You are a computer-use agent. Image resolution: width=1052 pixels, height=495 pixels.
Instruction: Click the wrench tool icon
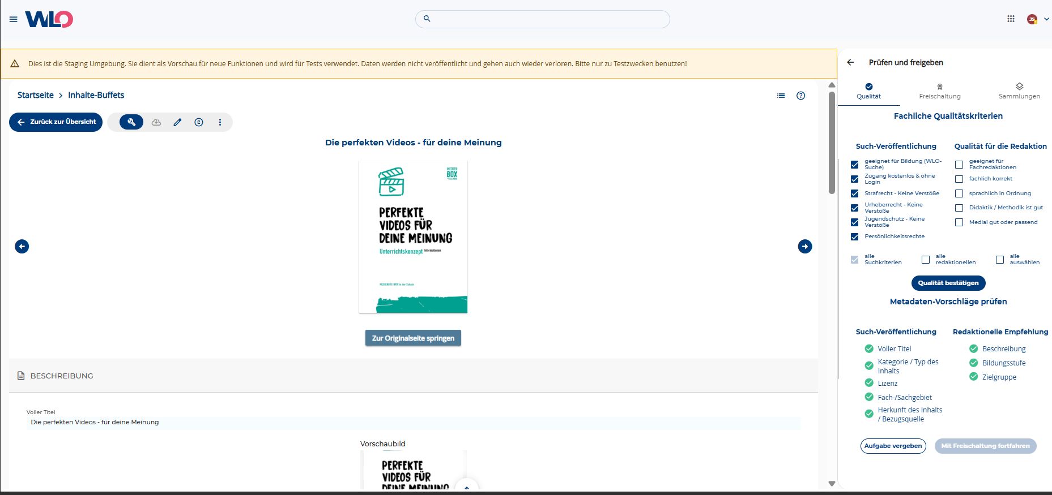click(131, 122)
